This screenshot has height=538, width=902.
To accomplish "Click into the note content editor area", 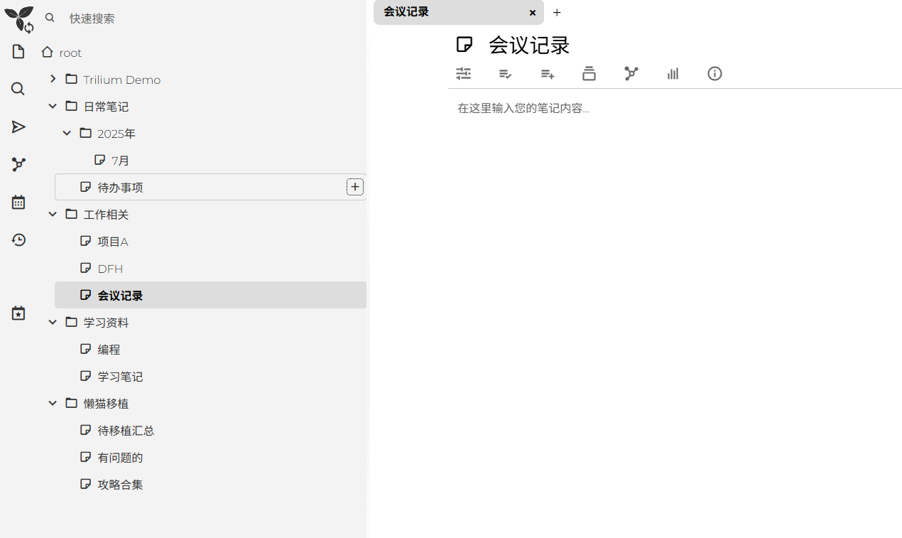I will (675, 108).
